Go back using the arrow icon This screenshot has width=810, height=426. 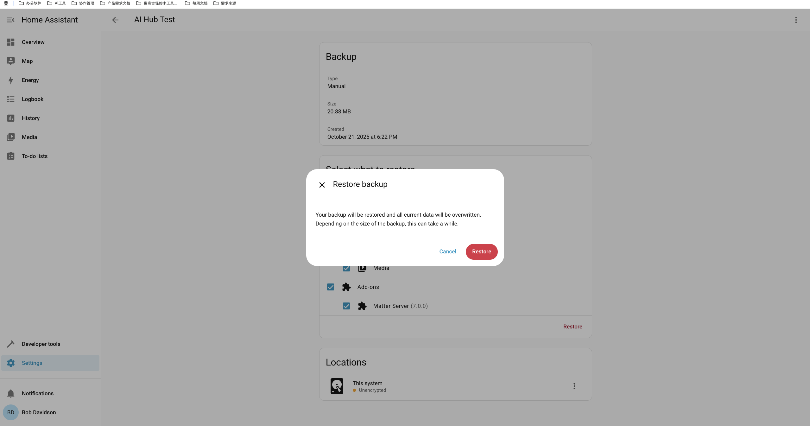pos(115,20)
